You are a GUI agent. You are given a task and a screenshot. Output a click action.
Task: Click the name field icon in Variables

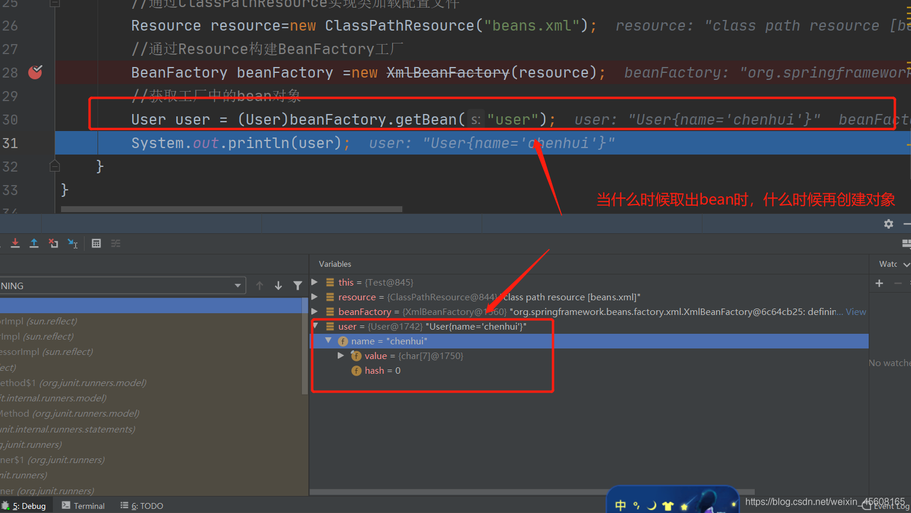click(343, 341)
